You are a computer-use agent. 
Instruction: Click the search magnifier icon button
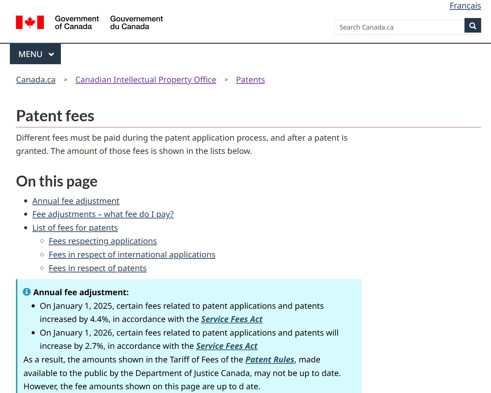[472, 25]
